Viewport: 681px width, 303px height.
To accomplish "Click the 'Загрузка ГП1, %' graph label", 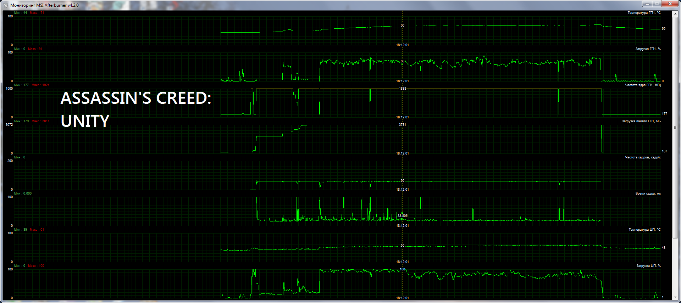I will (x=648, y=49).
